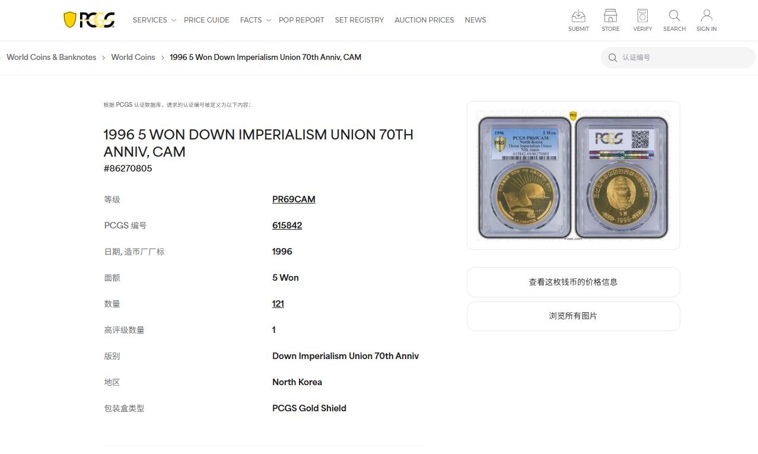Click 浏览所有图片 button
The width and height of the screenshot is (758, 454).
click(x=573, y=316)
